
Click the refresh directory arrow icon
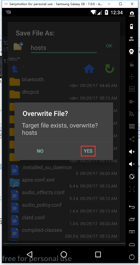pyautogui.click(x=110, y=69)
